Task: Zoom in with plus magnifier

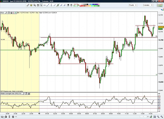Action: [162, 117]
